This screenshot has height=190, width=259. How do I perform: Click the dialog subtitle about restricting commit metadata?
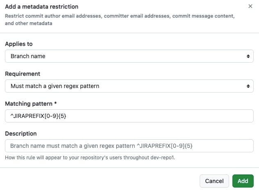click(119, 20)
